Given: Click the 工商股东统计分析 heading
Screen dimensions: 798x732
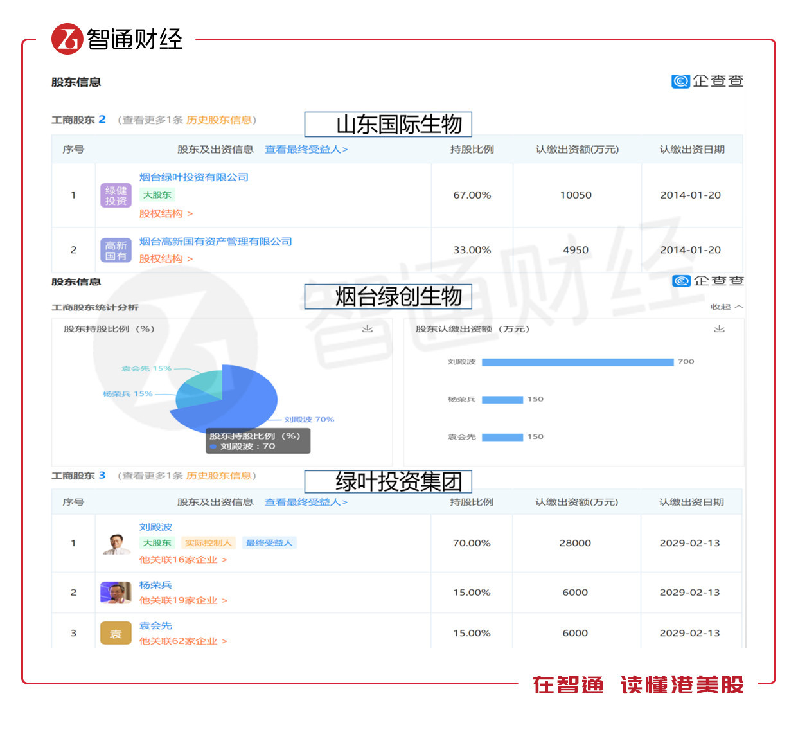Looking at the screenshot, I should 95,308.
